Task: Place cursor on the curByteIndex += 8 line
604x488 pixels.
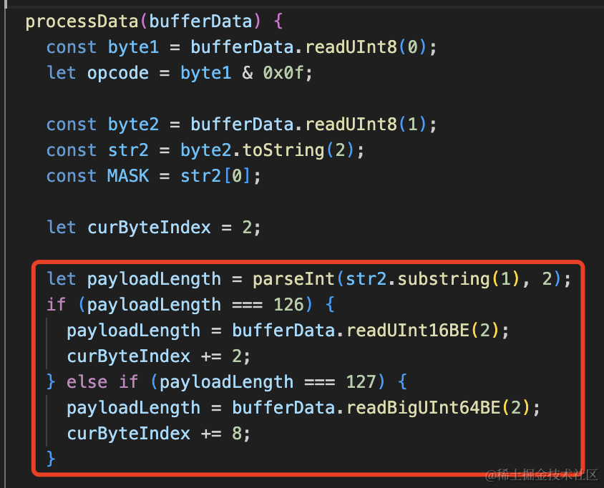Action: 158,434
